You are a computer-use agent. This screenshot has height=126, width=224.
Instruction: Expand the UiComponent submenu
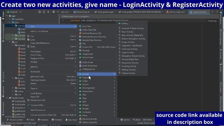point(97,88)
